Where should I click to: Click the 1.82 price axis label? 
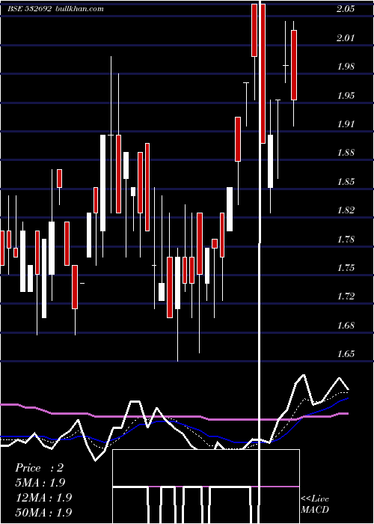point(346,210)
